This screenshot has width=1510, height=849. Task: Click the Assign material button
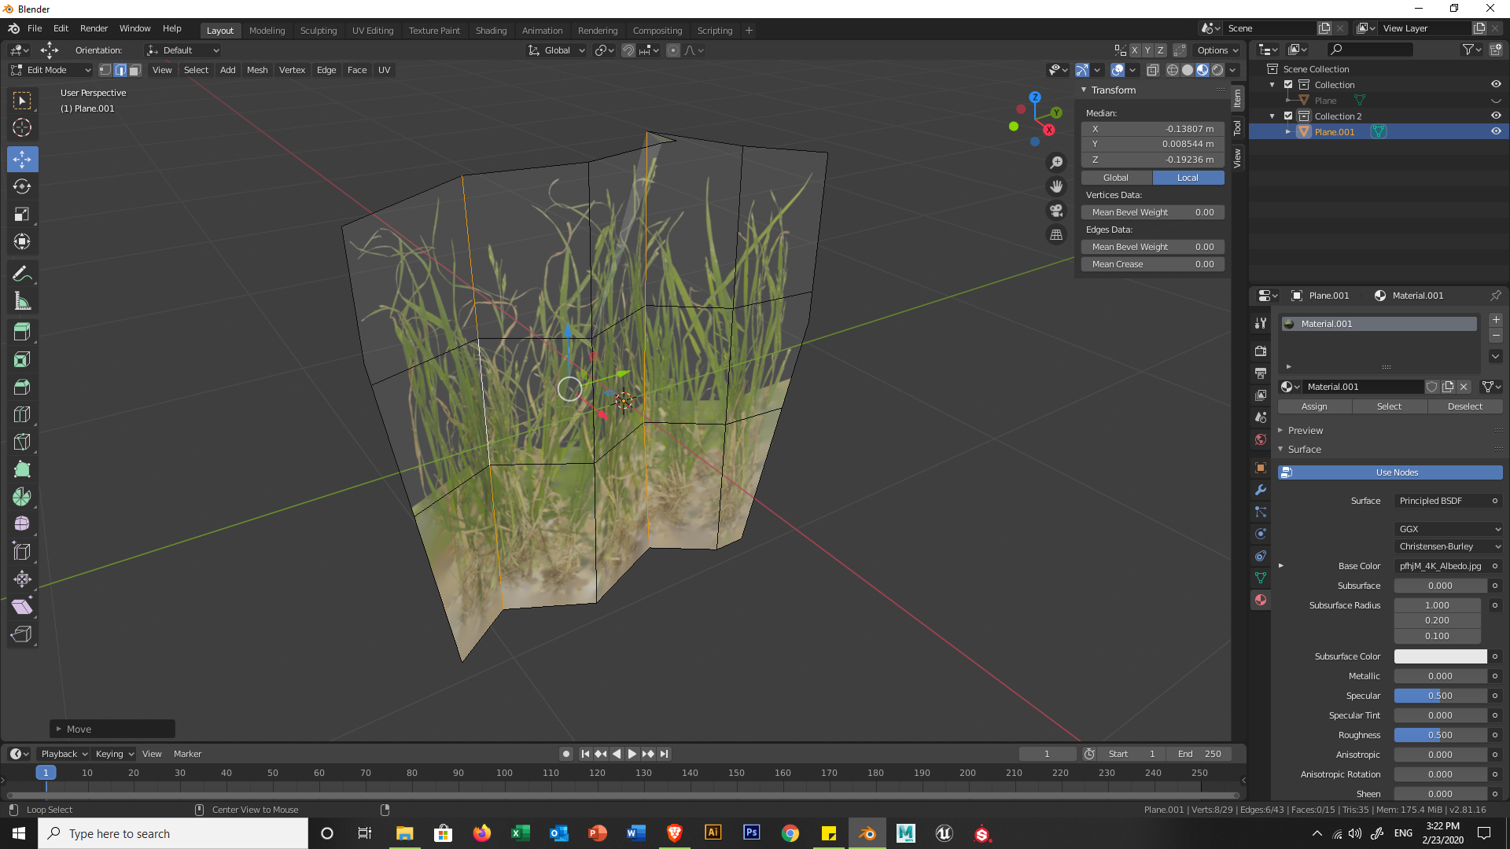1313,406
